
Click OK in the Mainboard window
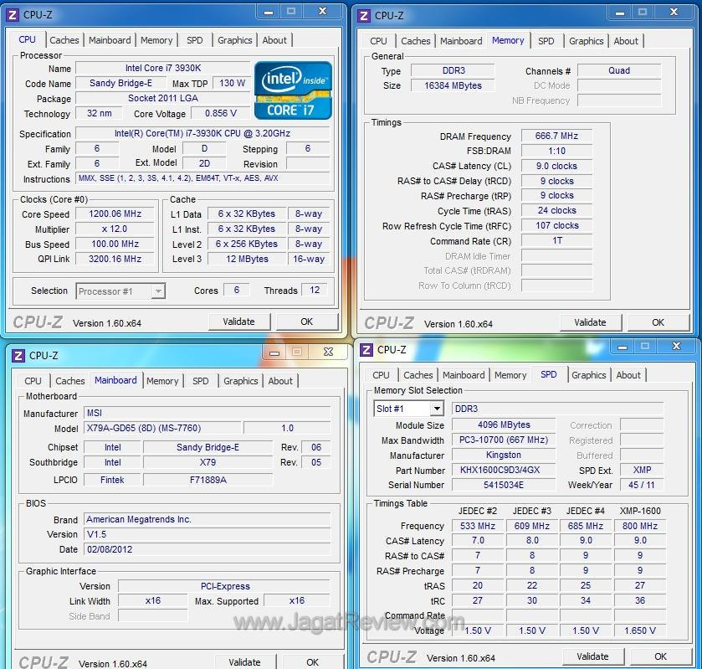312,661
